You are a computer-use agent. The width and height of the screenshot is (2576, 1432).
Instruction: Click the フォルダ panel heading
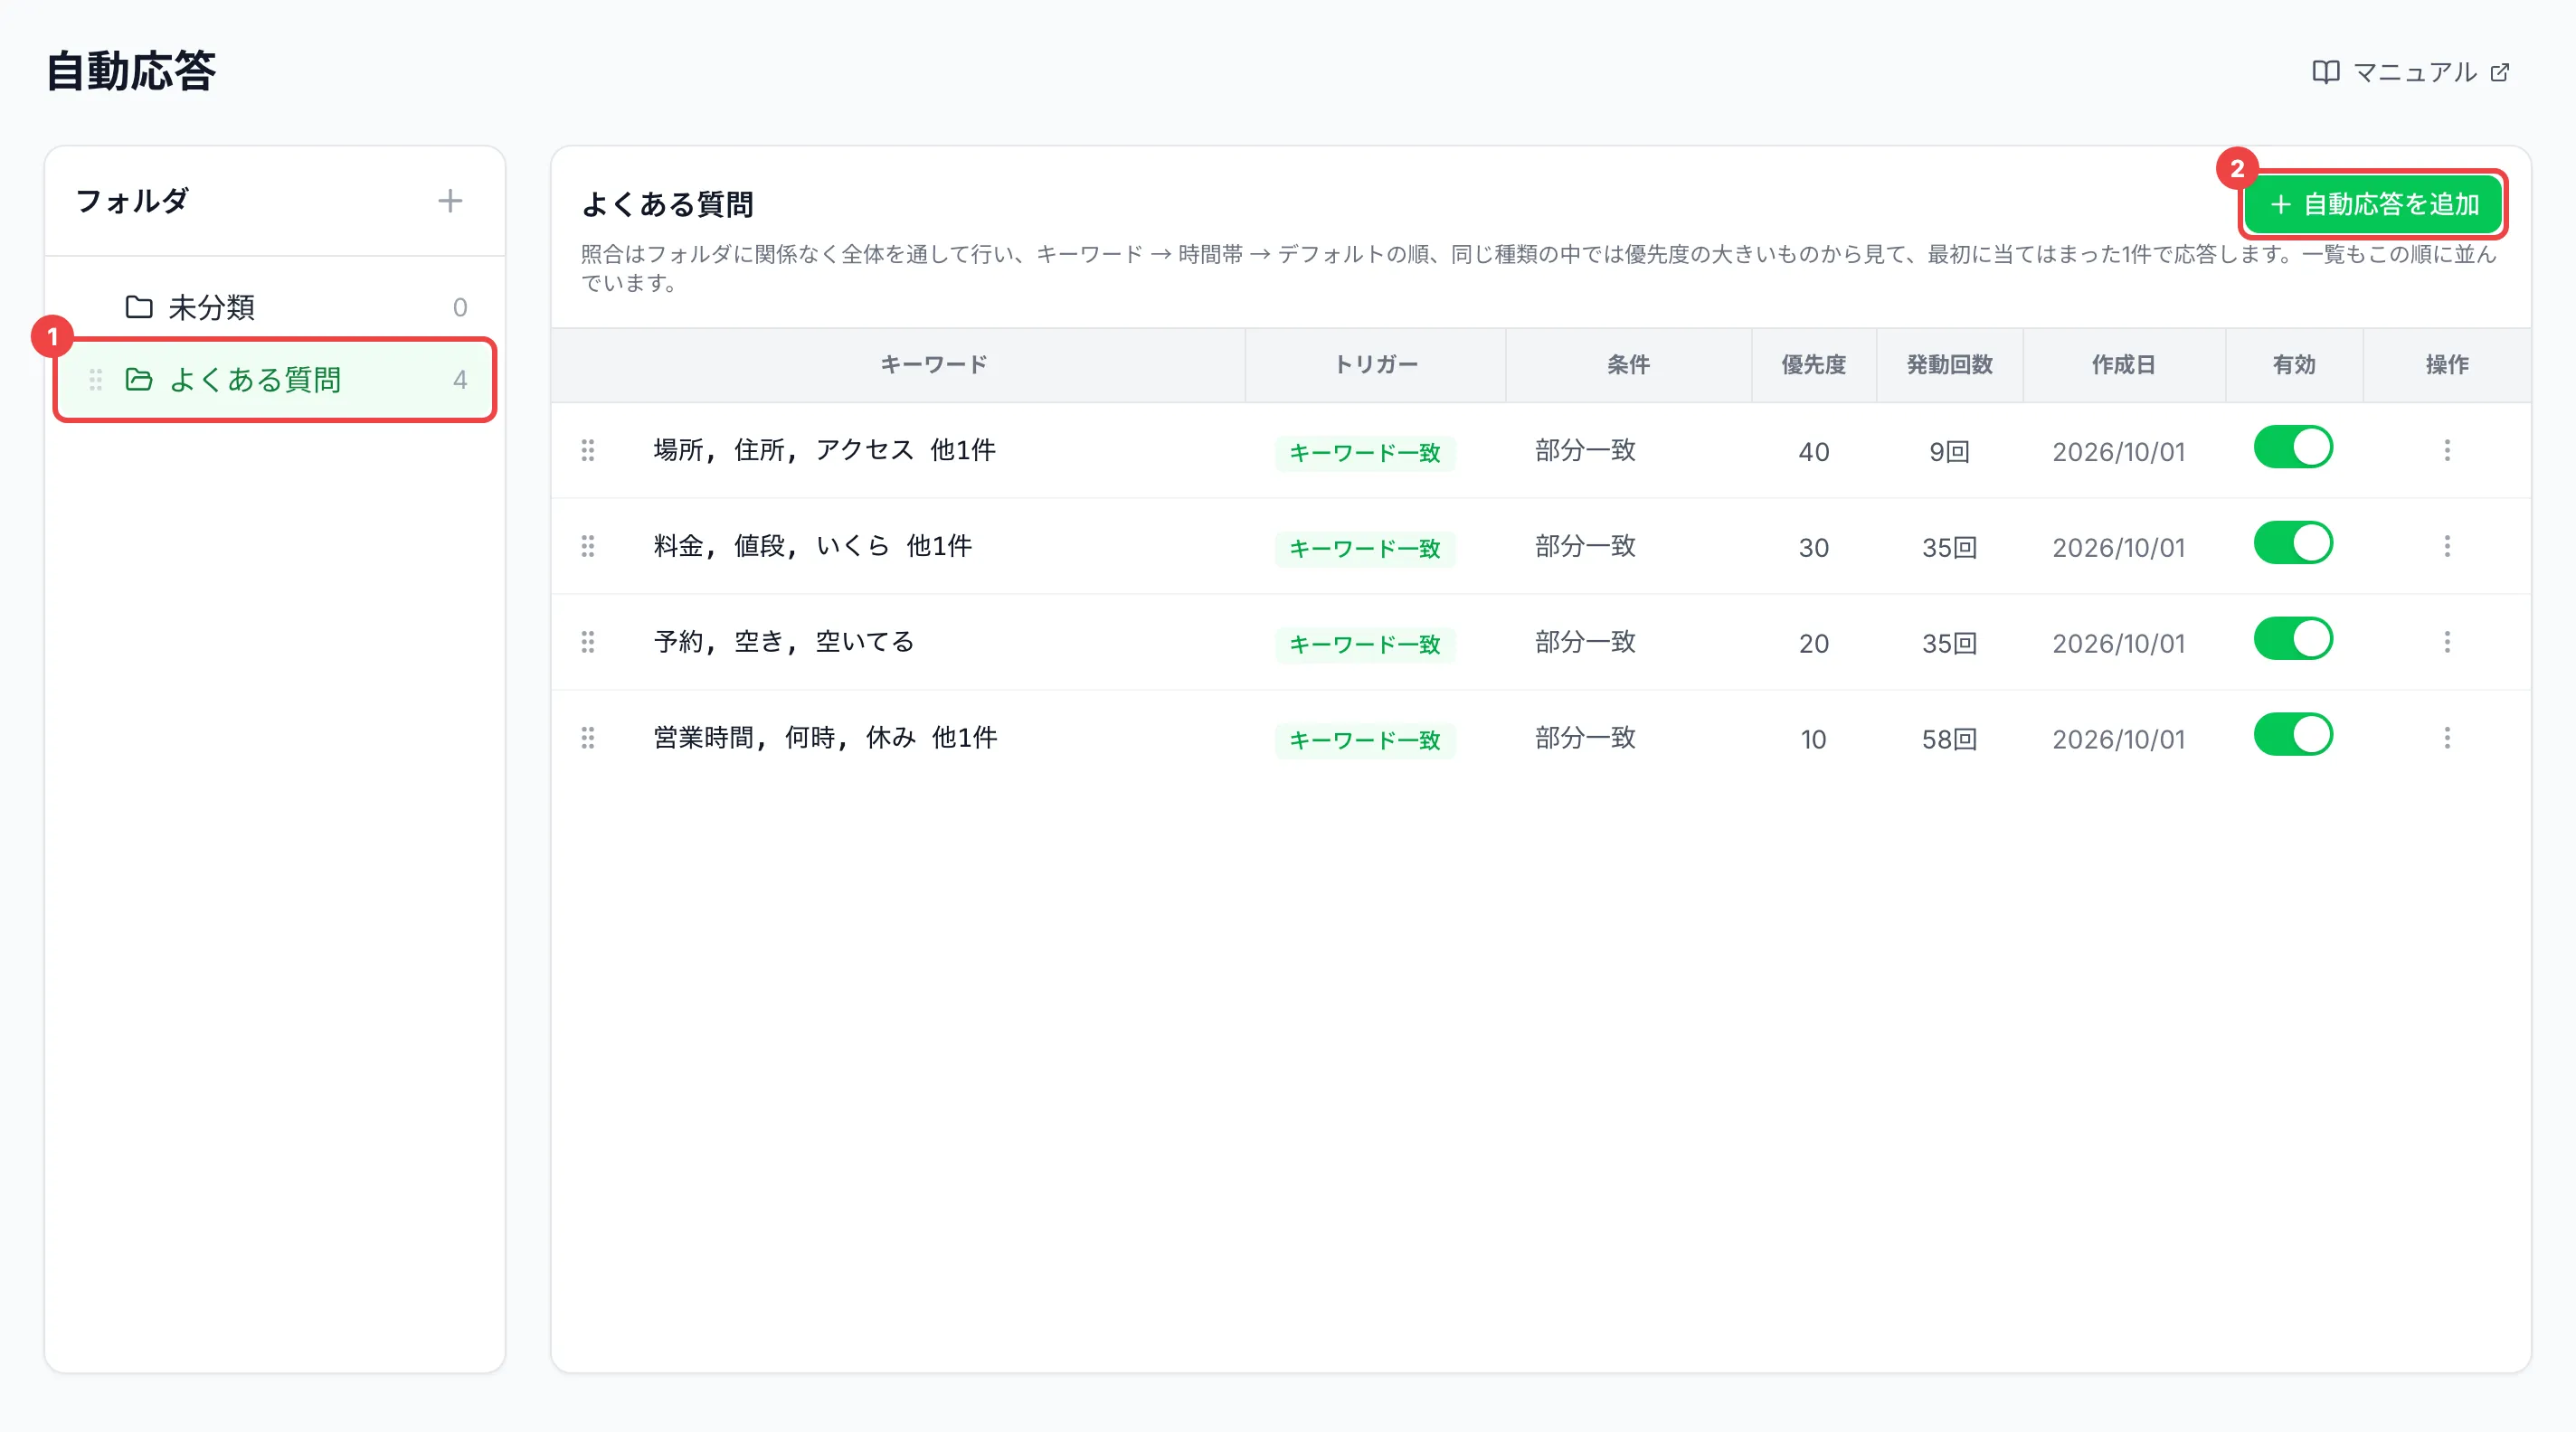(132, 201)
